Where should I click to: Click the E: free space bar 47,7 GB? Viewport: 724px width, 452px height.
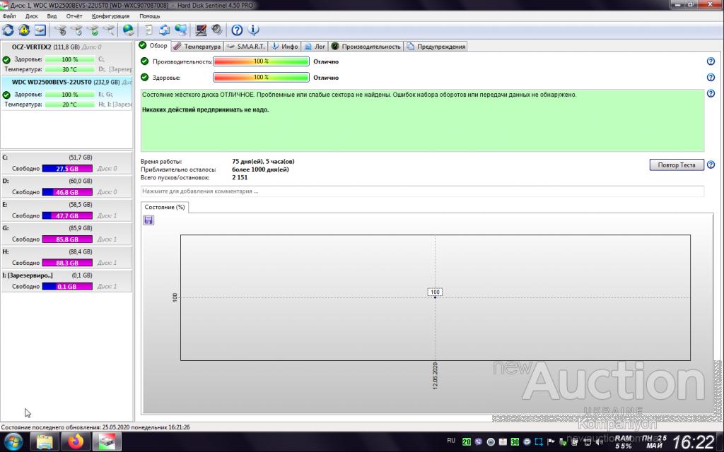coord(67,215)
